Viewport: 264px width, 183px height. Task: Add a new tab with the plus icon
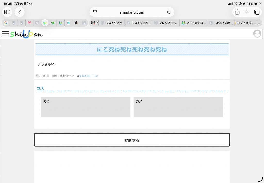pos(247,12)
